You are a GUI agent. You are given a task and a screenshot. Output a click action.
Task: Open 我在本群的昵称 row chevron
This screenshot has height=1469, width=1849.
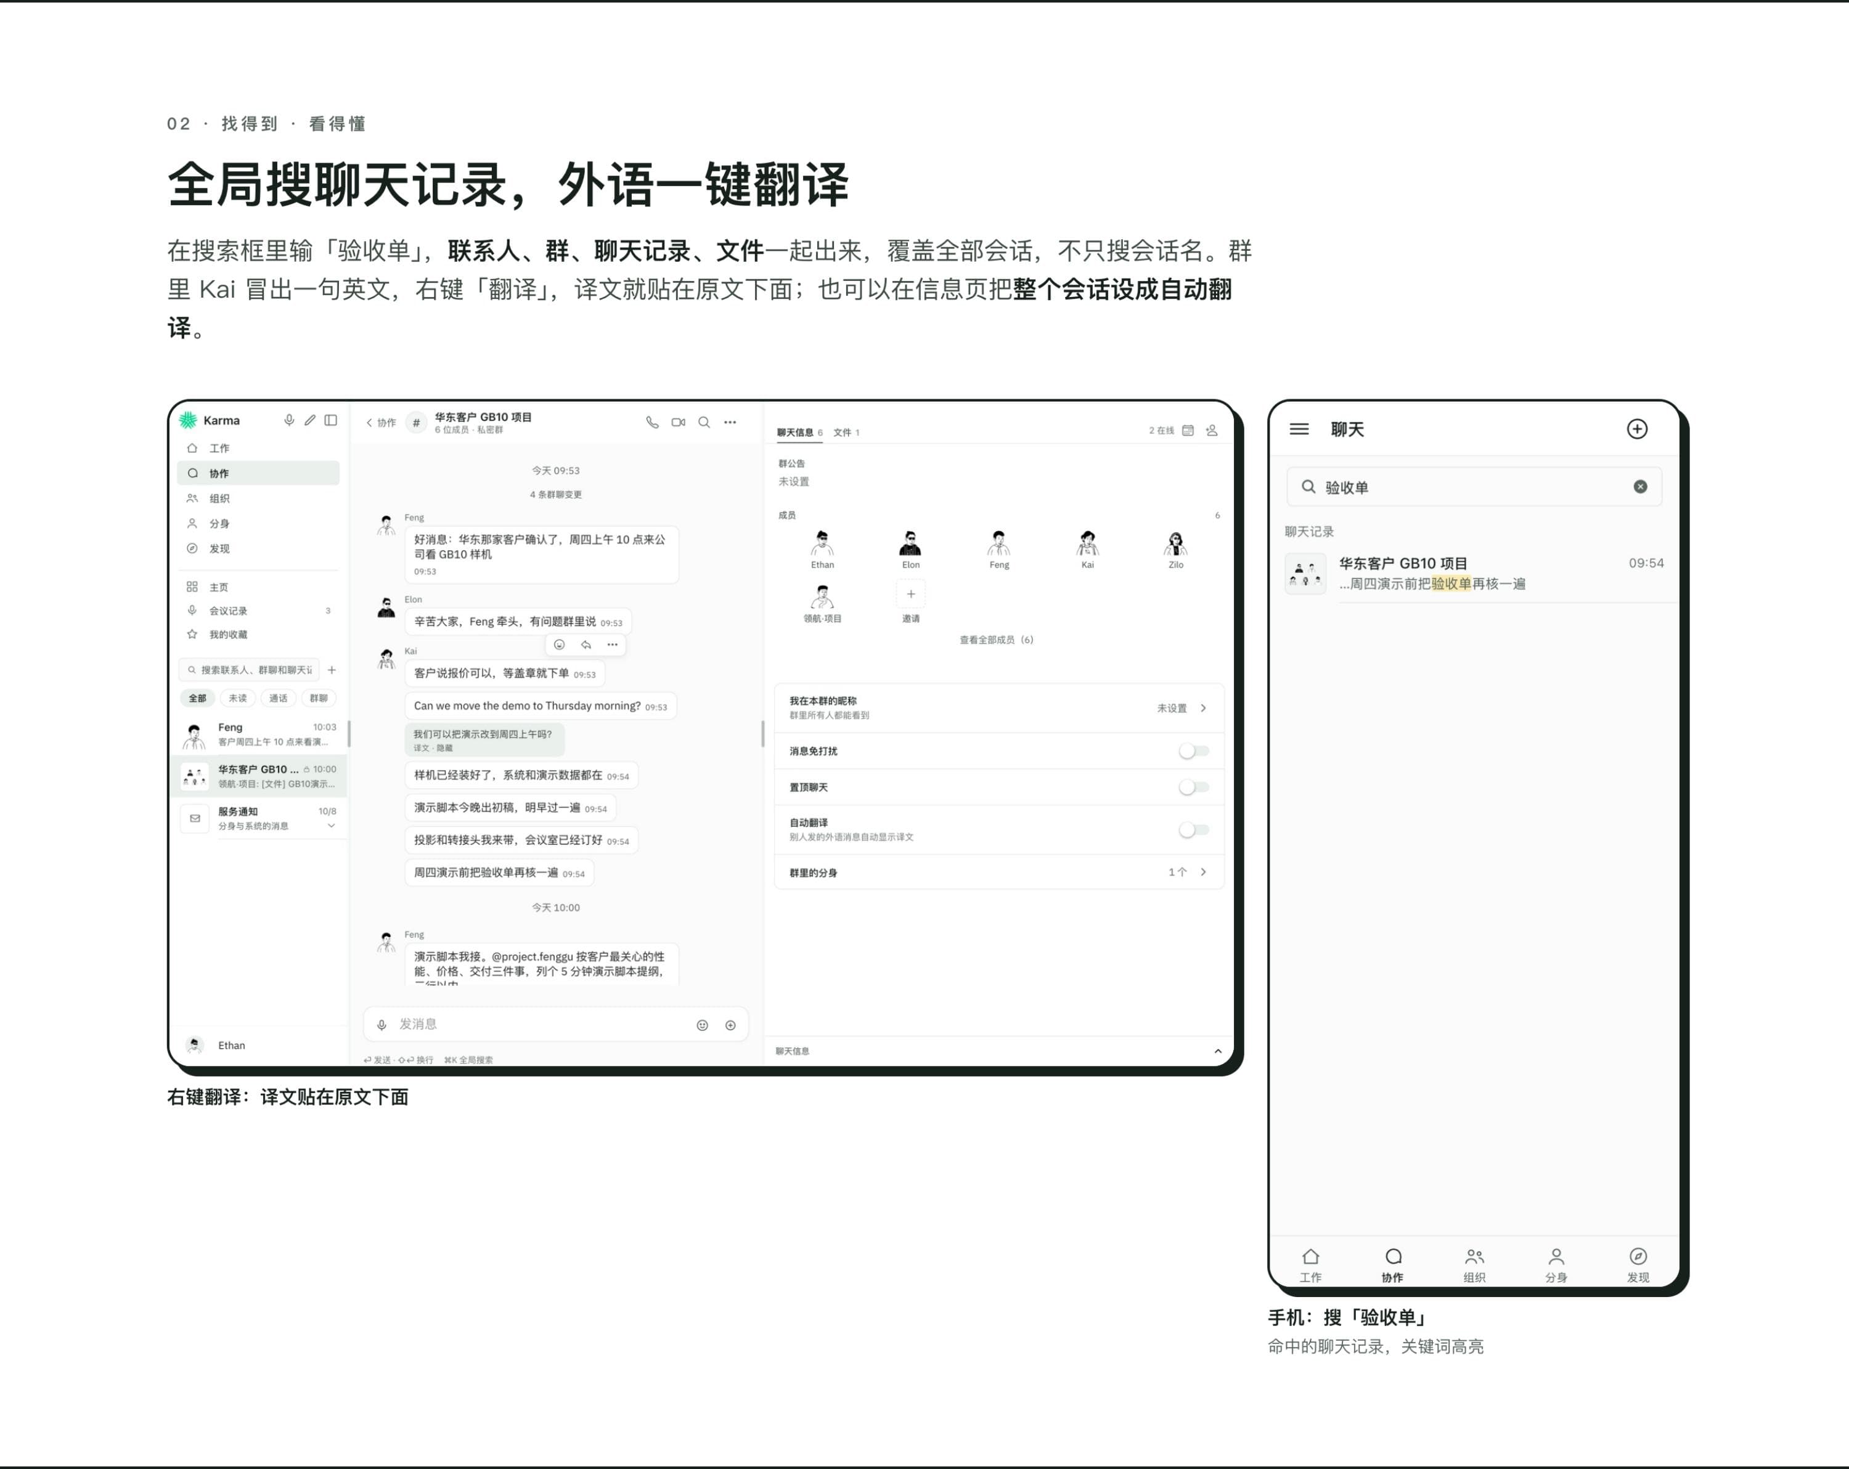(1203, 709)
